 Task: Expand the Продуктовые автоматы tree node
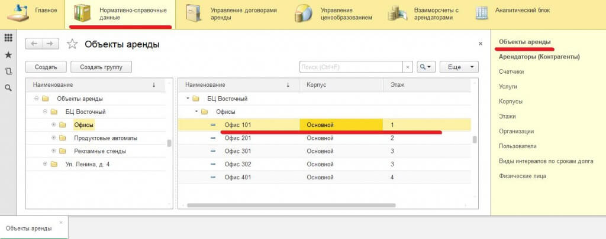pyautogui.click(x=53, y=138)
